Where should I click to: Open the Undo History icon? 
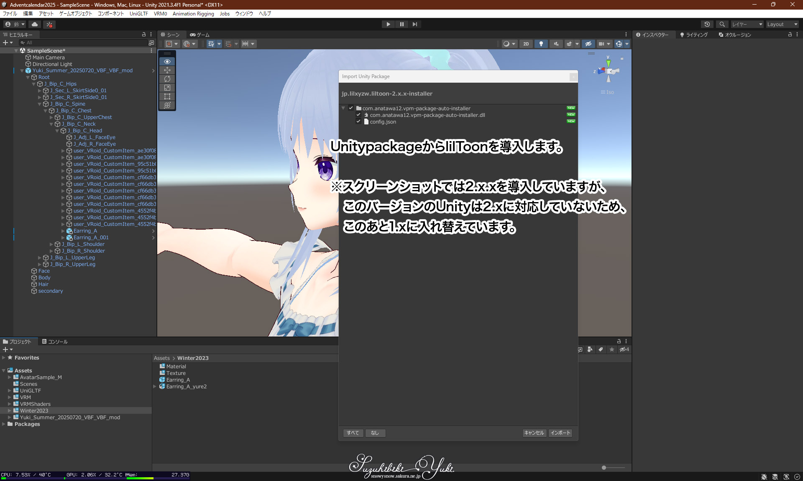707,24
